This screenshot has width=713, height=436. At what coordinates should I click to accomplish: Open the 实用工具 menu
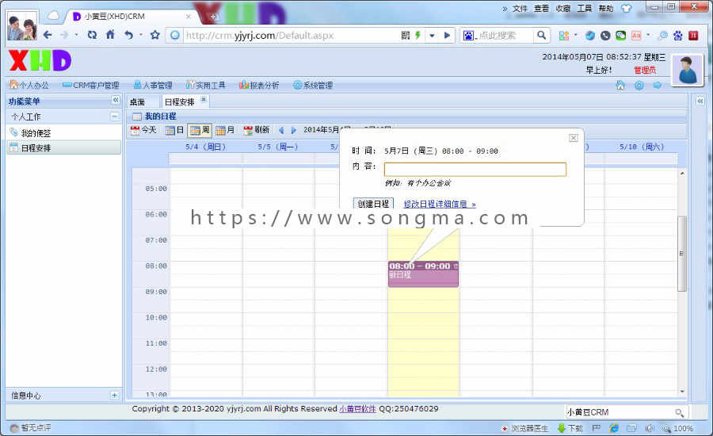(x=205, y=85)
